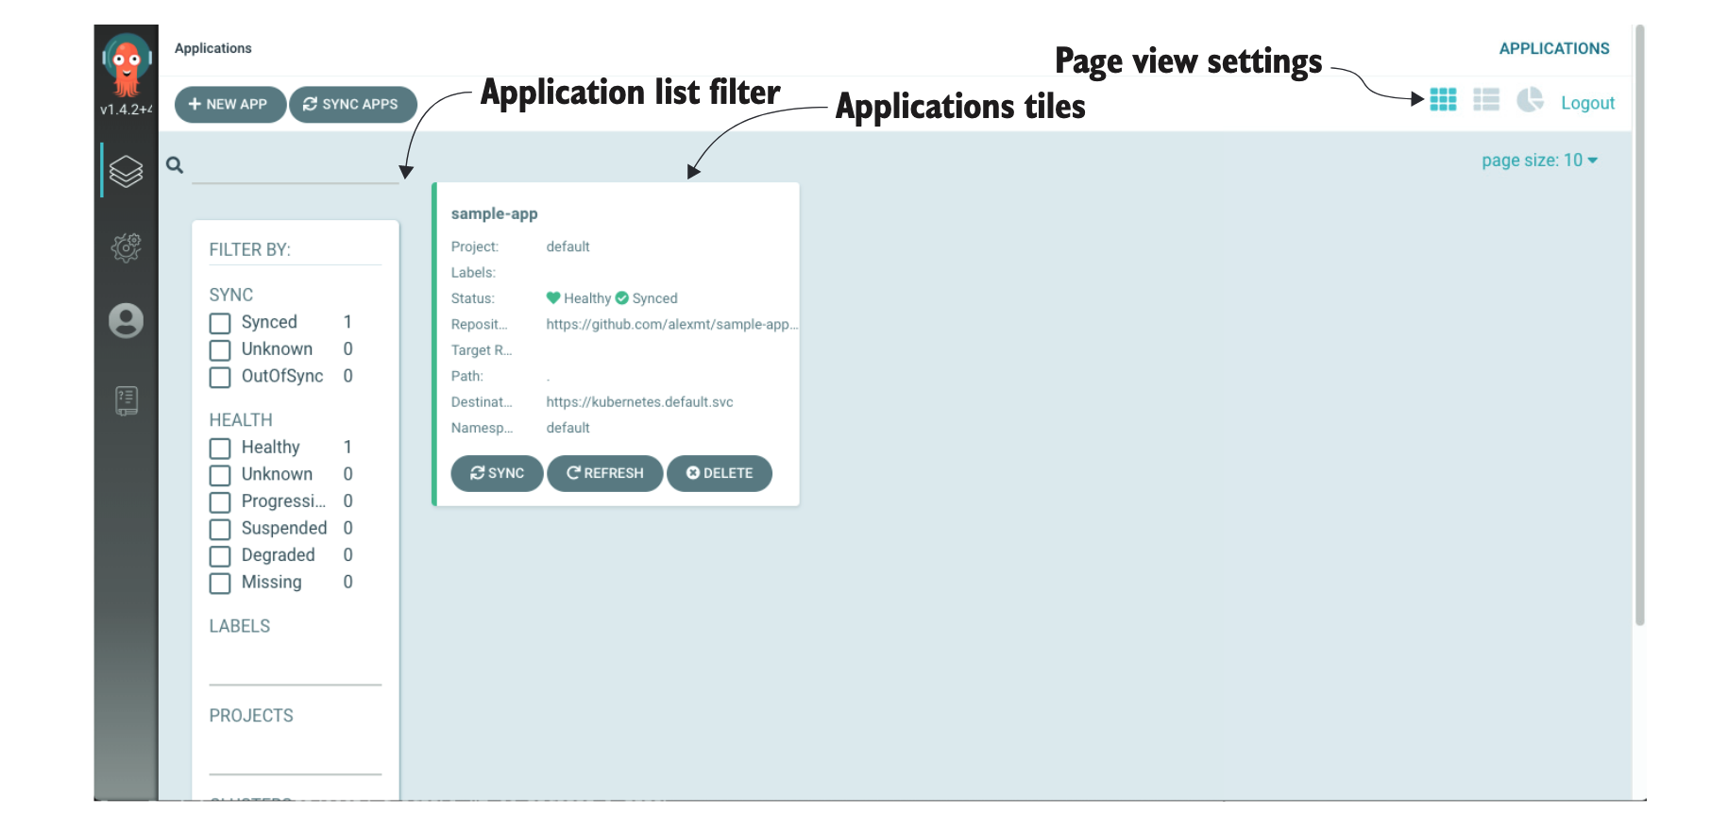Expand the page size dropdown

1539,161
